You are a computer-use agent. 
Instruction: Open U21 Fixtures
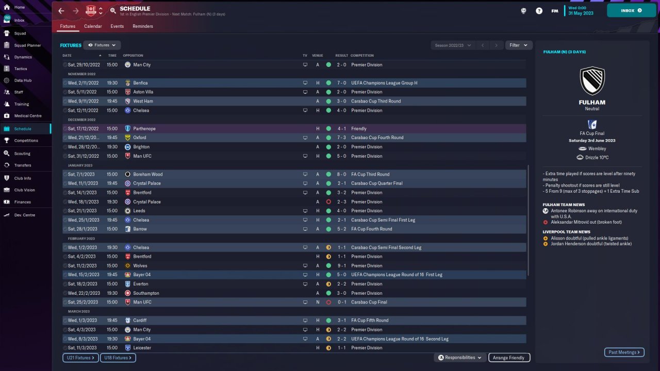(x=80, y=358)
